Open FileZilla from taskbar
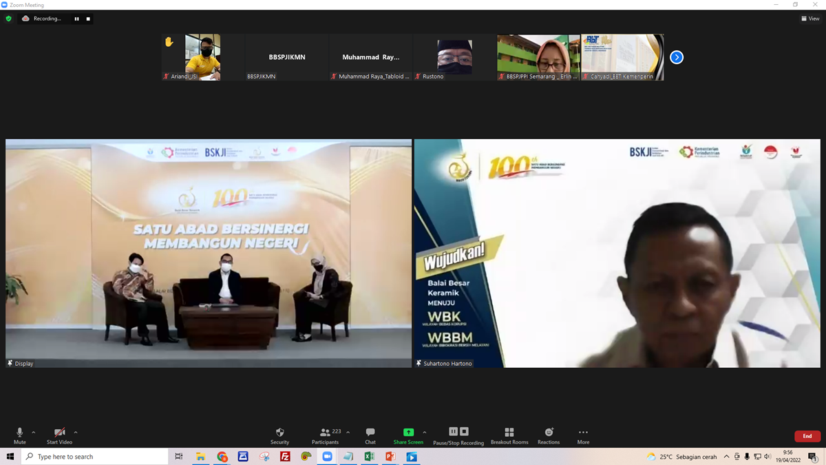826x465 pixels. tap(285, 457)
